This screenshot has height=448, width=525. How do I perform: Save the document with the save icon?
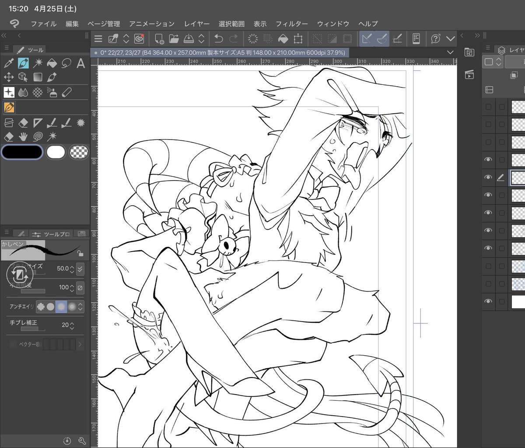coord(189,38)
